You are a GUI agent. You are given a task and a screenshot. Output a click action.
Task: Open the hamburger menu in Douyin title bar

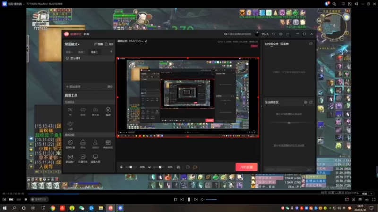click(x=288, y=34)
